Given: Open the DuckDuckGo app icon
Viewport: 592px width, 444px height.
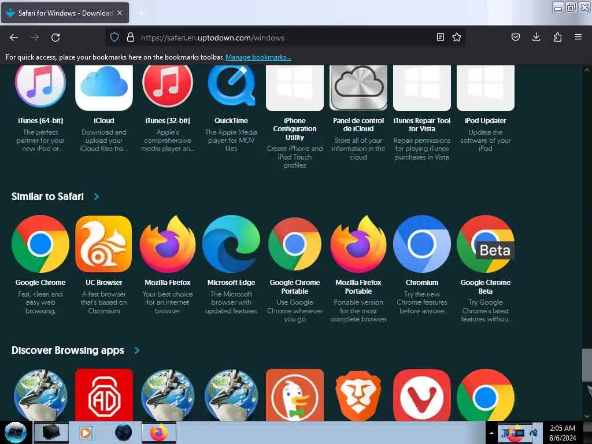Looking at the screenshot, I should [x=295, y=395].
